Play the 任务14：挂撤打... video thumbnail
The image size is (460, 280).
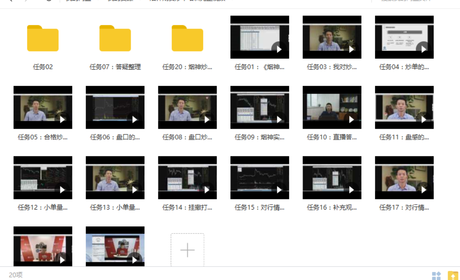pyautogui.click(x=187, y=178)
